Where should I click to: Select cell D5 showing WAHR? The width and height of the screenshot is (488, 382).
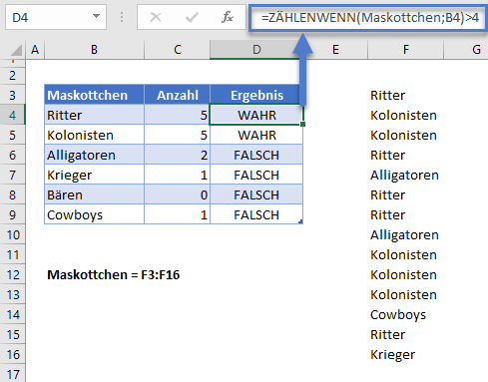tap(256, 135)
